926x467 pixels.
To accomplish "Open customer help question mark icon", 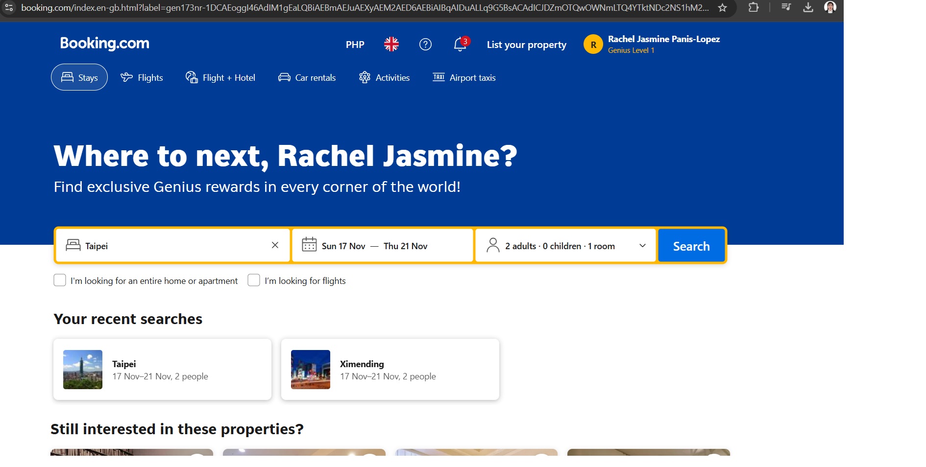I will pyautogui.click(x=425, y=45).
